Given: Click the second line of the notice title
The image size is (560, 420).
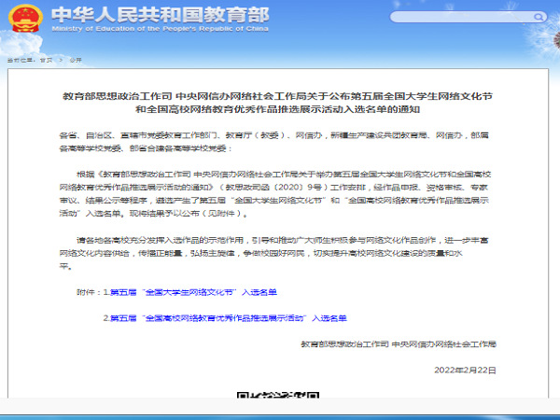Looking at the screenshot, I should [x=280, y=108].
